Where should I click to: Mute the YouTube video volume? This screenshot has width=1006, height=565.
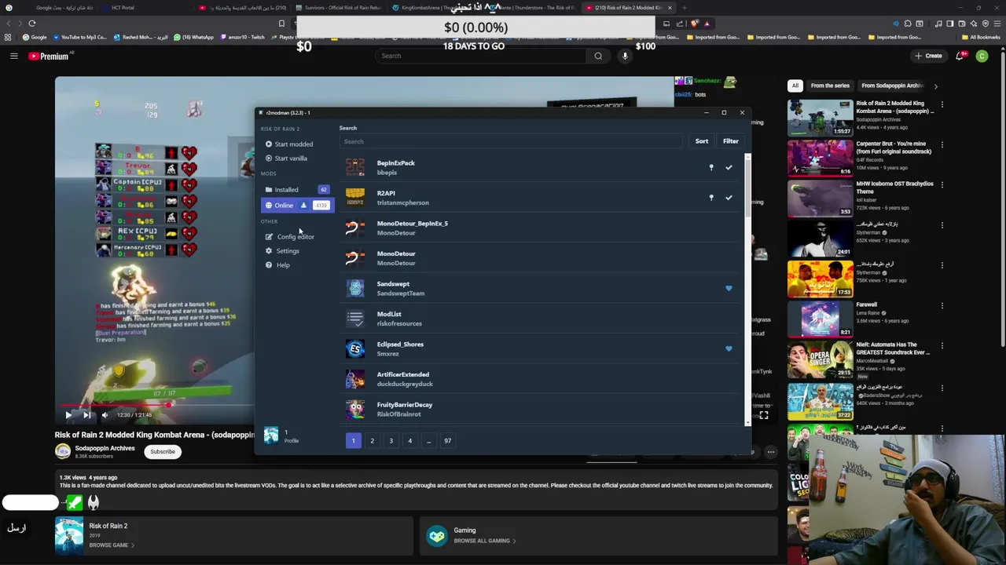coord(105,414)
